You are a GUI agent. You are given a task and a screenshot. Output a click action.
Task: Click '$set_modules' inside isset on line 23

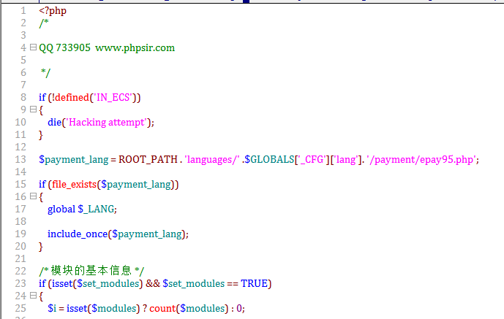point(108,284)
